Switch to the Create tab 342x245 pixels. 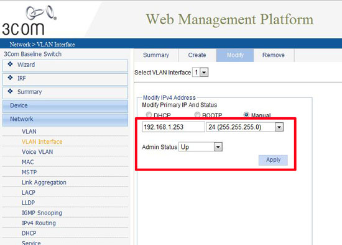[x=197, y=55]
